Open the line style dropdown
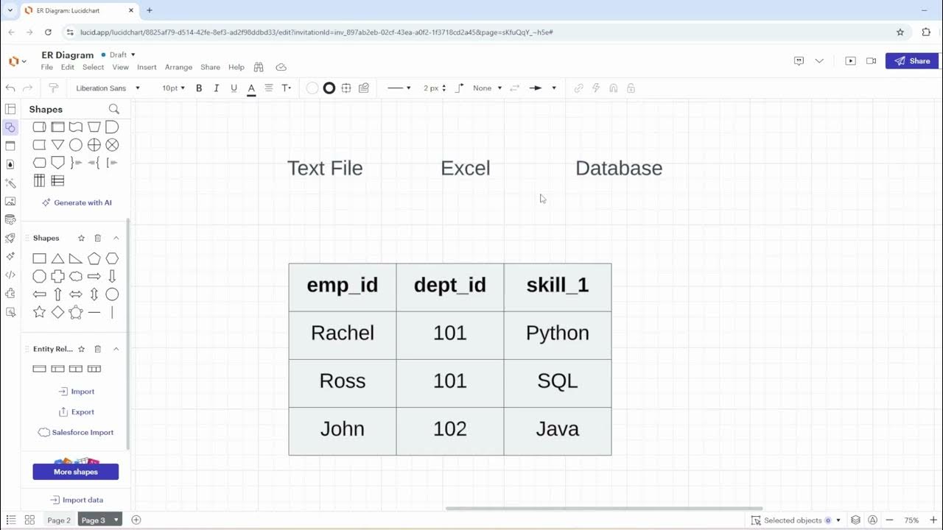Image resolution: width=943 pixels, height=530 pixels. tap(399, 88)
